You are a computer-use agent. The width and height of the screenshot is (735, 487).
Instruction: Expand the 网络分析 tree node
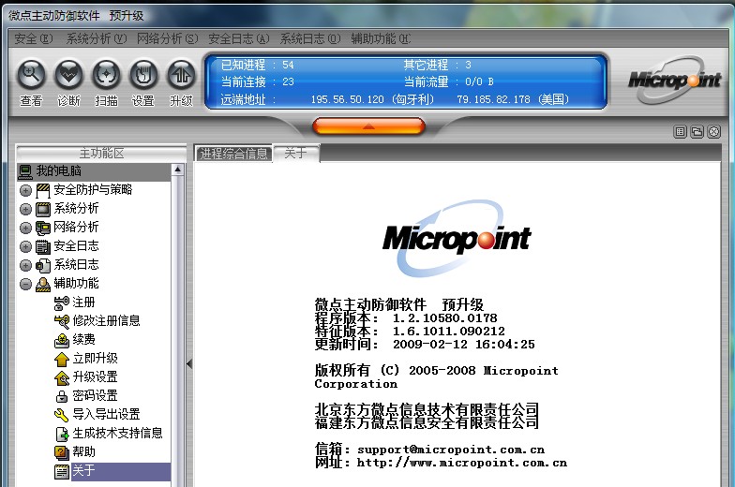click(x=26, y=229)
